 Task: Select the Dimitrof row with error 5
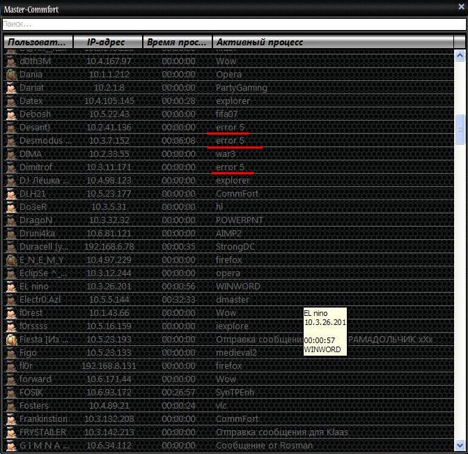click(x=230, y=167)
